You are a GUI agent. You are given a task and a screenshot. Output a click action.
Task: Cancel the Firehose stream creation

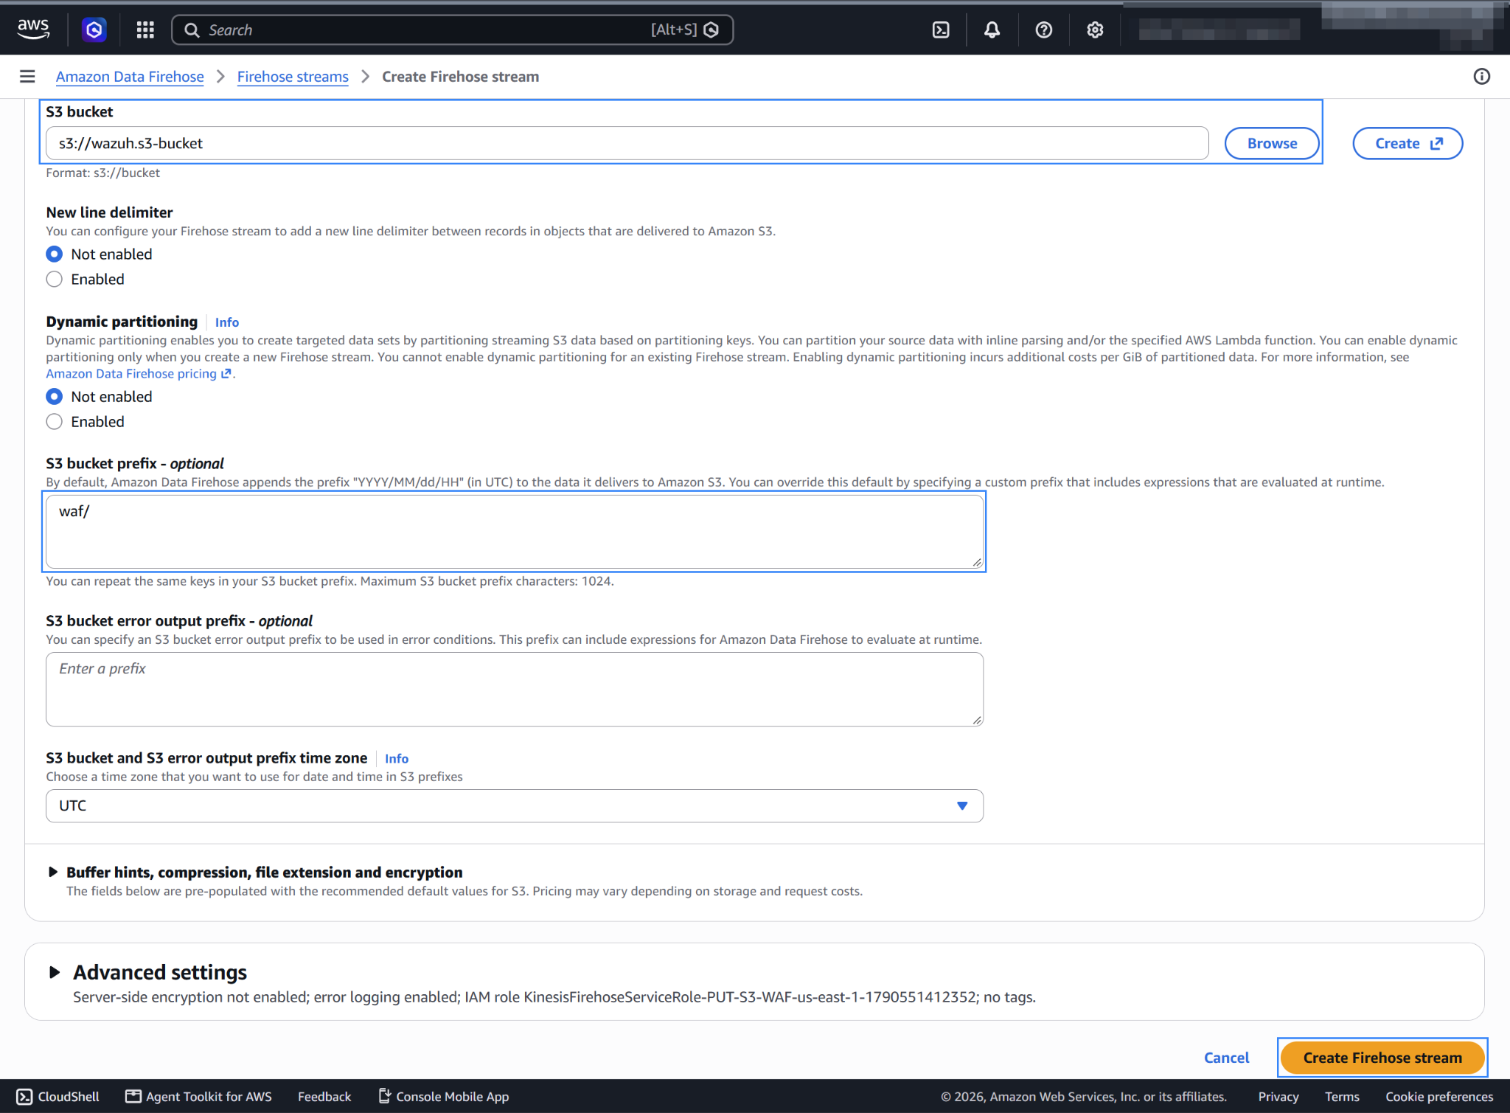[x=1226, y=1058]
